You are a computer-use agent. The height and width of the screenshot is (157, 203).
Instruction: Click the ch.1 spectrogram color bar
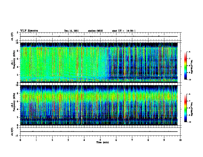186,66
